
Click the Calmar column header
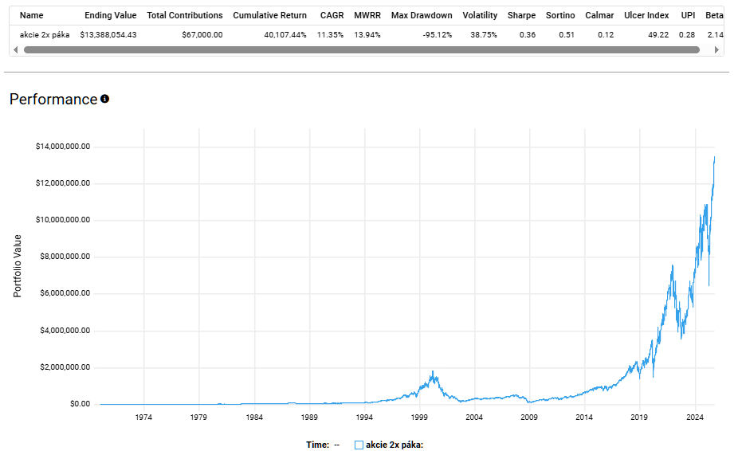[599, 15]
